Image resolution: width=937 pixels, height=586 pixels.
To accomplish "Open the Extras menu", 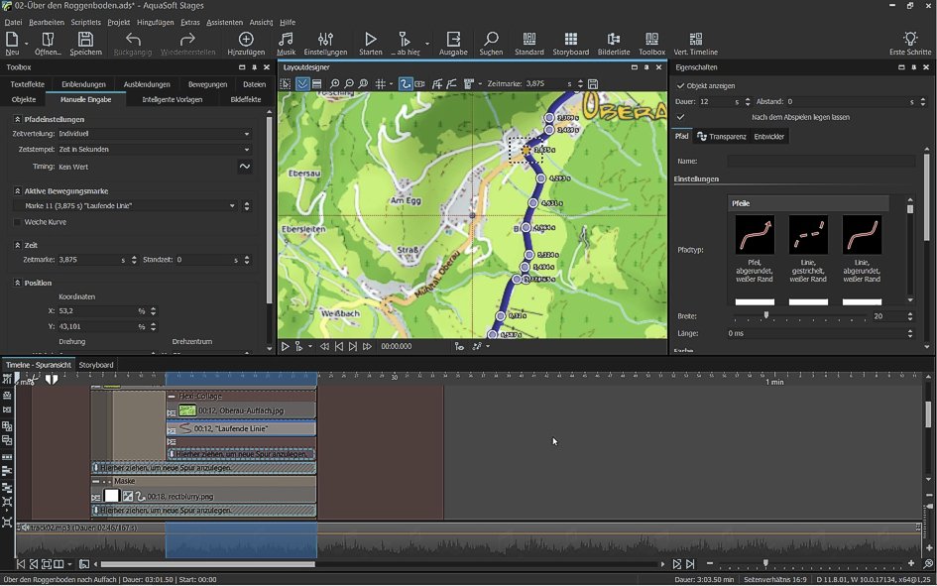I will coord(190,22).
